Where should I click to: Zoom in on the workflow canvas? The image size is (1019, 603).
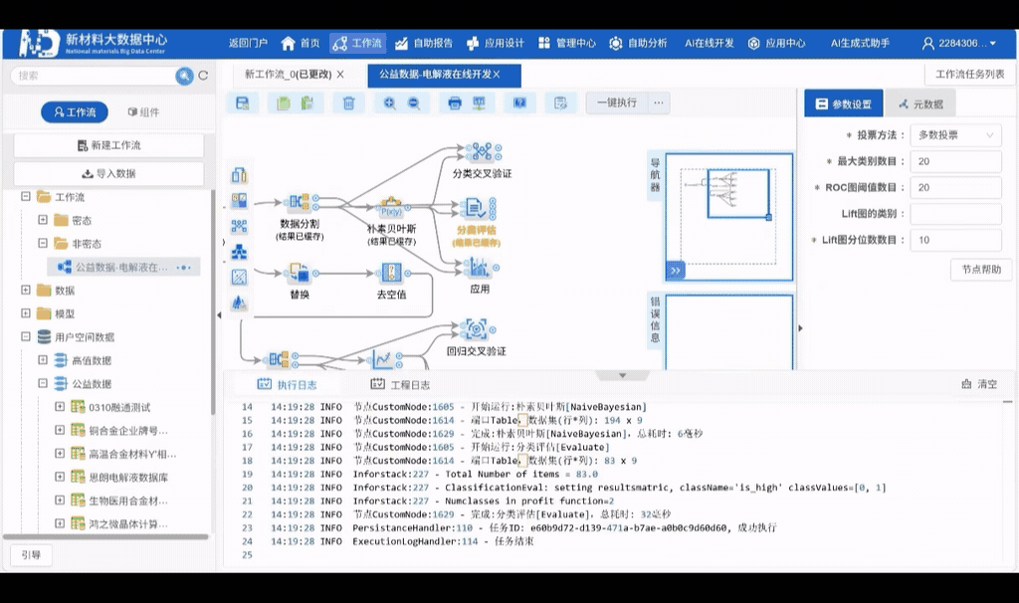tap(390, 102)
